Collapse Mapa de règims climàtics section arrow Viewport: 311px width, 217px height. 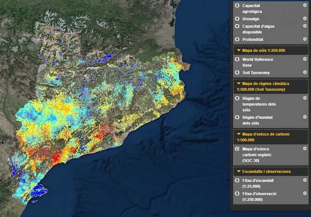click(x=239, y=84)
